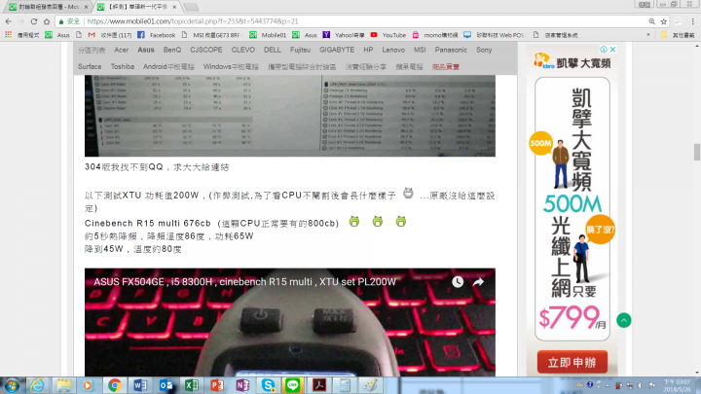The image size is (701, 394).
Task: Select CLEVO in forum brand navigation
Action: pos(243,50)
